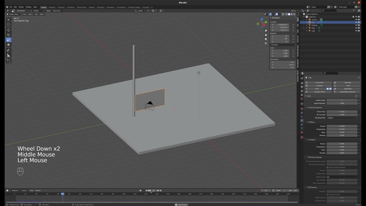Open the Render menu

[x=21, y=7]
